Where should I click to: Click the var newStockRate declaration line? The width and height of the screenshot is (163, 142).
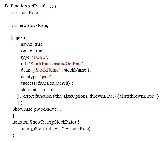30,25
